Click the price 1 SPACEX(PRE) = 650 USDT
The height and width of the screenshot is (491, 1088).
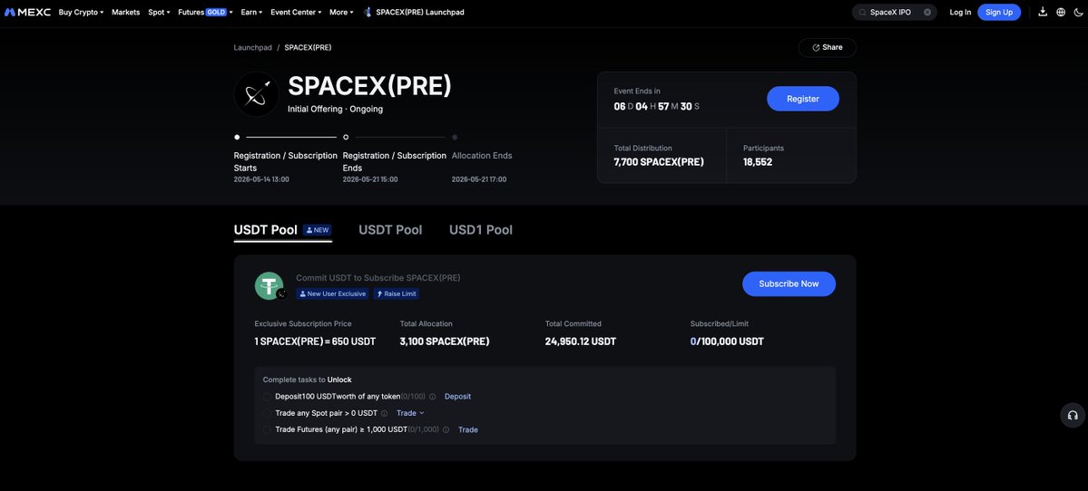(x=315, y=342)
